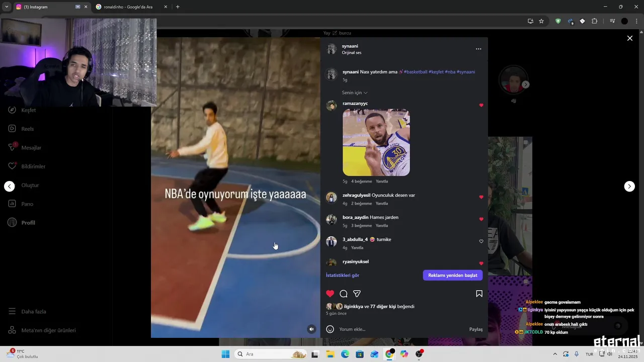Like 3_abdulla_4's comment
This screenshot has height=362, width=644.
tap(481, 241)
